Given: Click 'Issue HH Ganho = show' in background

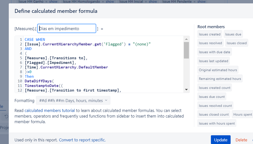Looking at the screenshot, I should pyautogui.click(x=38, y=2).
